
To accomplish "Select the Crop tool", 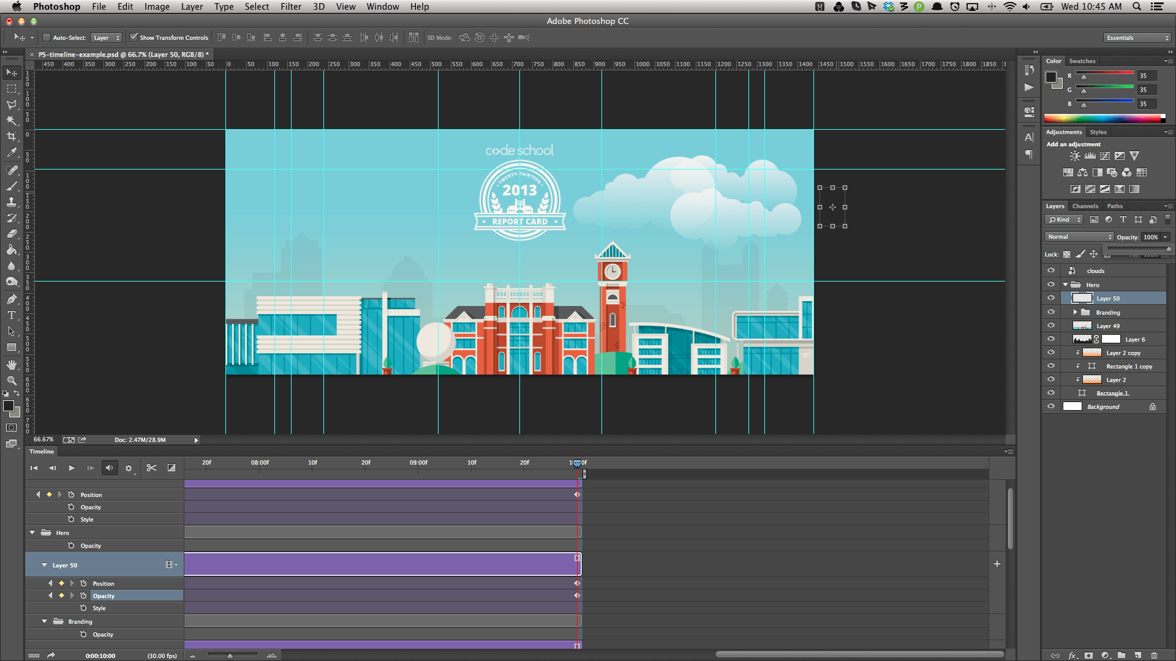I will pyautogui.click(x=12, y=136).
